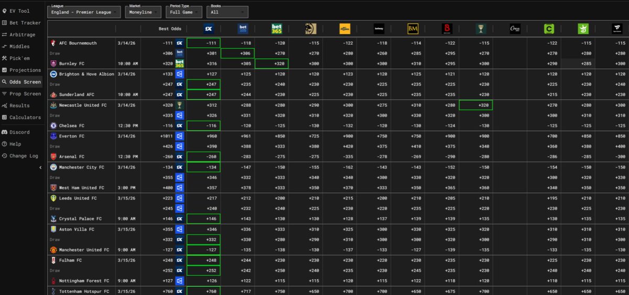Click the Newcastle United FC crest
629x295 pixels.
53,105
